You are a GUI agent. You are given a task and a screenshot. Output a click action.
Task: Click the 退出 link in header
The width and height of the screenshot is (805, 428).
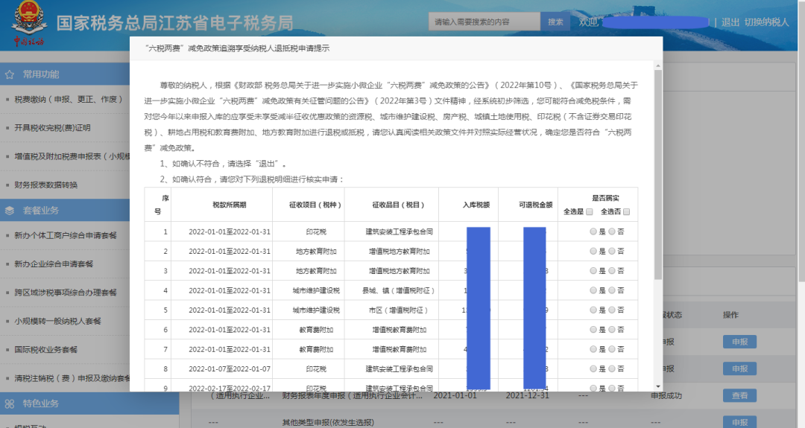730,22
